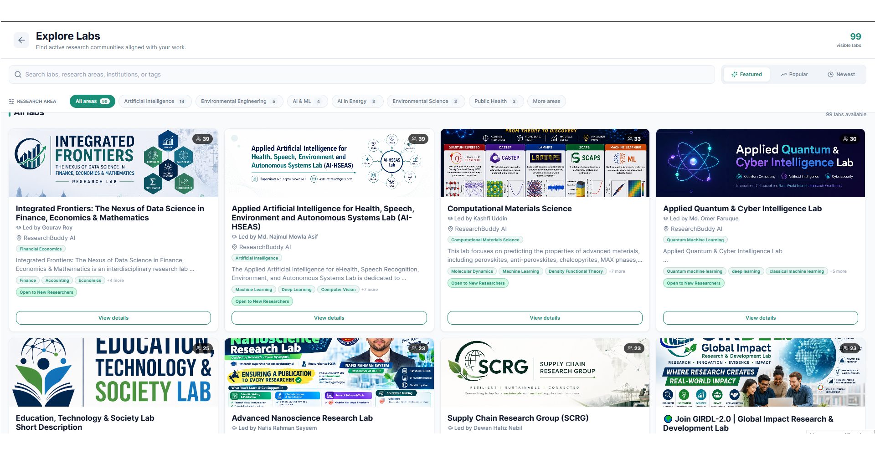Open Computational Materials Science title link
875x469 pixels.
coord(510,209)
